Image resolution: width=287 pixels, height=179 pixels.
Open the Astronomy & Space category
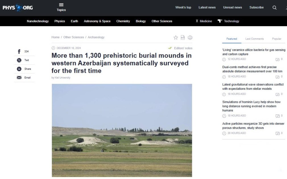pos(97,21)
